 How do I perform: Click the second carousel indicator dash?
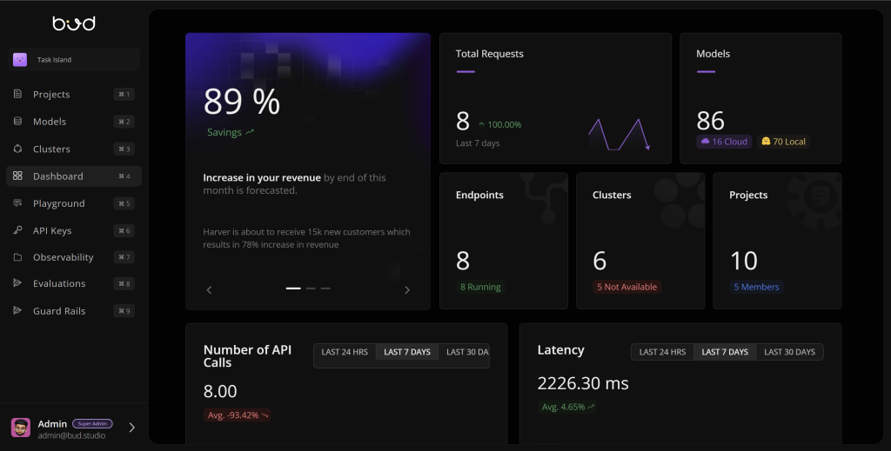coord(311,288)
